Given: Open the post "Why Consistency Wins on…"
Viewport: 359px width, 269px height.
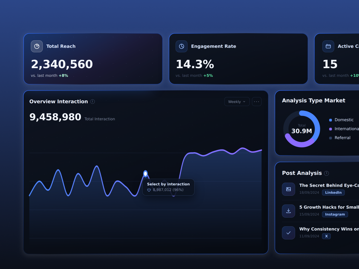Looking at the screenshot, I should click(329, 229).
